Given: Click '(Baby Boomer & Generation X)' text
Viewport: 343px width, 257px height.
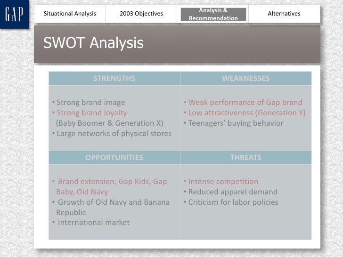Looking at the screenshot, I should click(109, 123).
